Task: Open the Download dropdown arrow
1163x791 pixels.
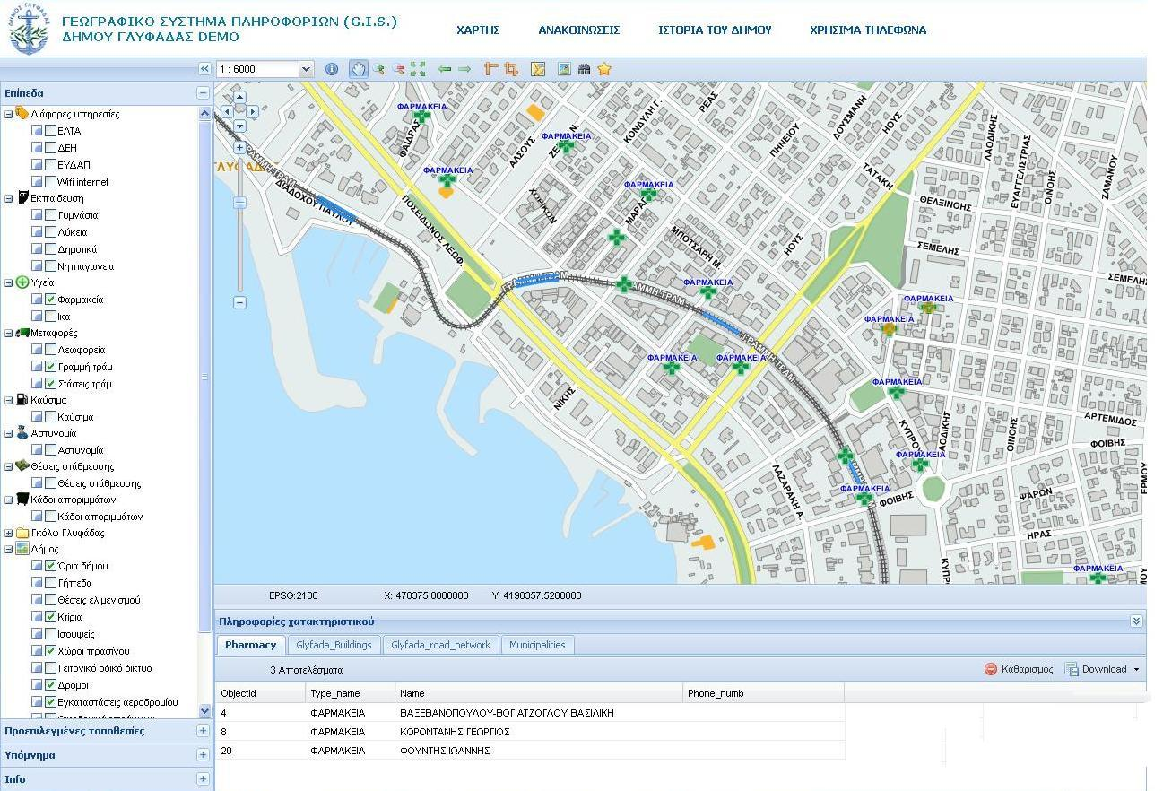Action: coord(1137,669)
